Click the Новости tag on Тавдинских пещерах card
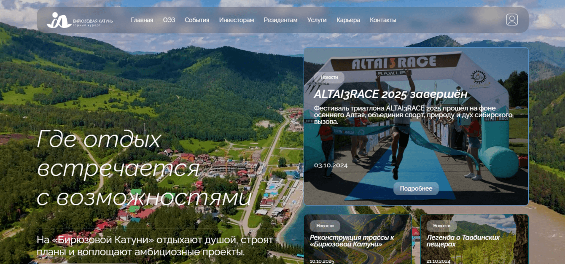The width and height of the screenshot is (565, 264). coord(441,226)
